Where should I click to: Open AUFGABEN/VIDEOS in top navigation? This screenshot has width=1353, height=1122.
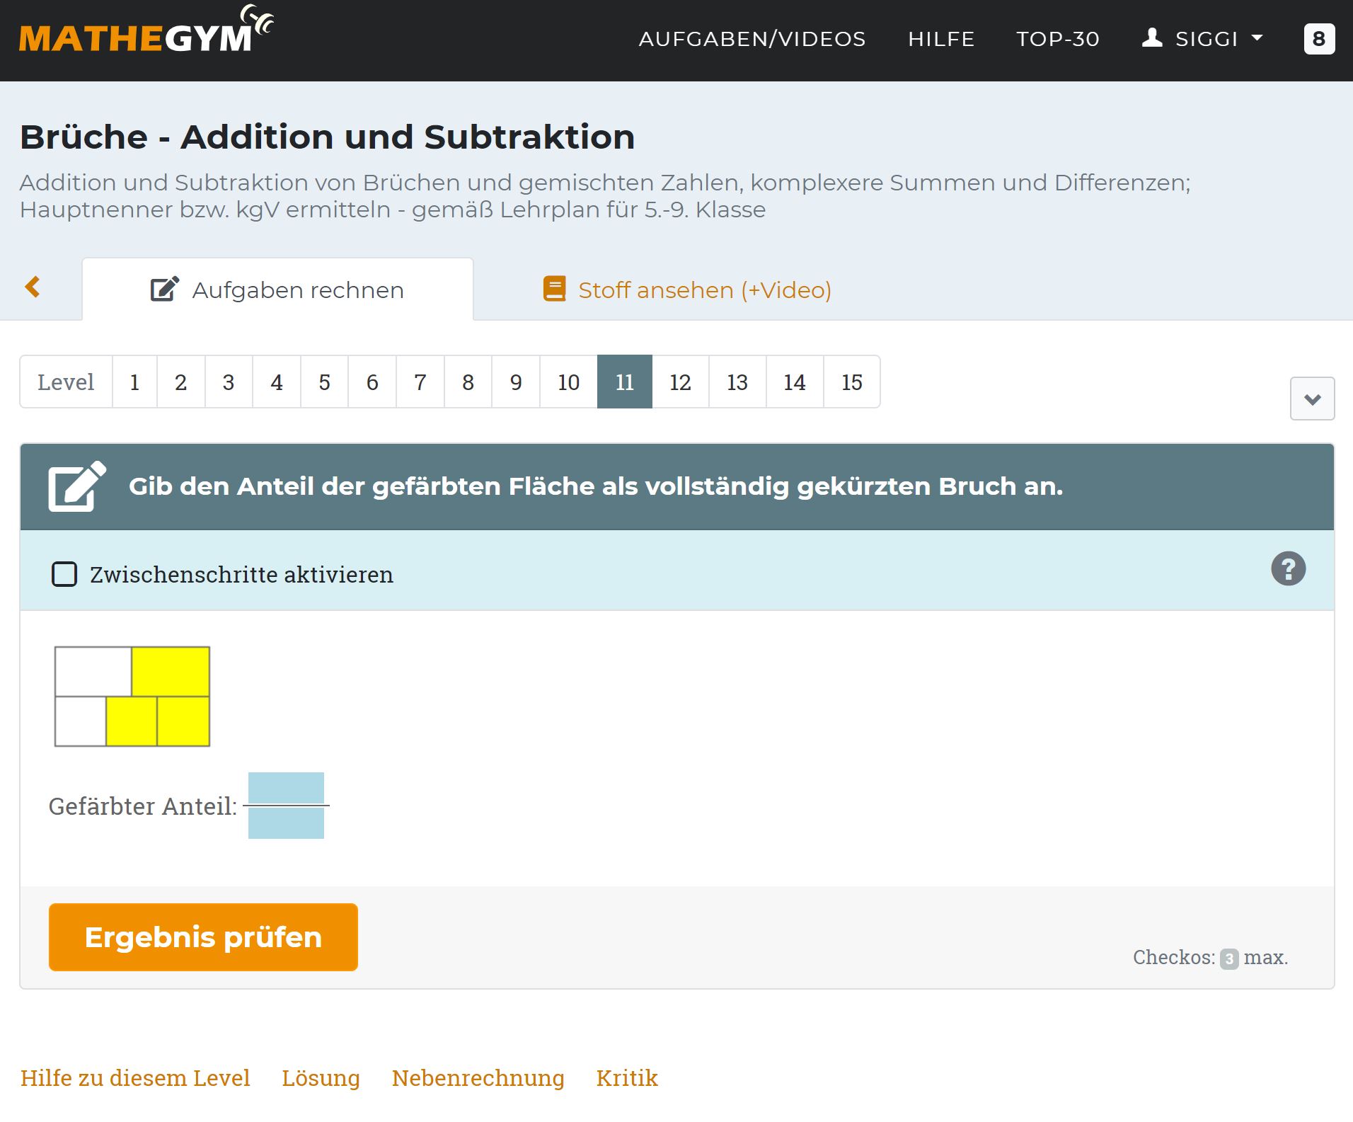click(x=752, y=39)
